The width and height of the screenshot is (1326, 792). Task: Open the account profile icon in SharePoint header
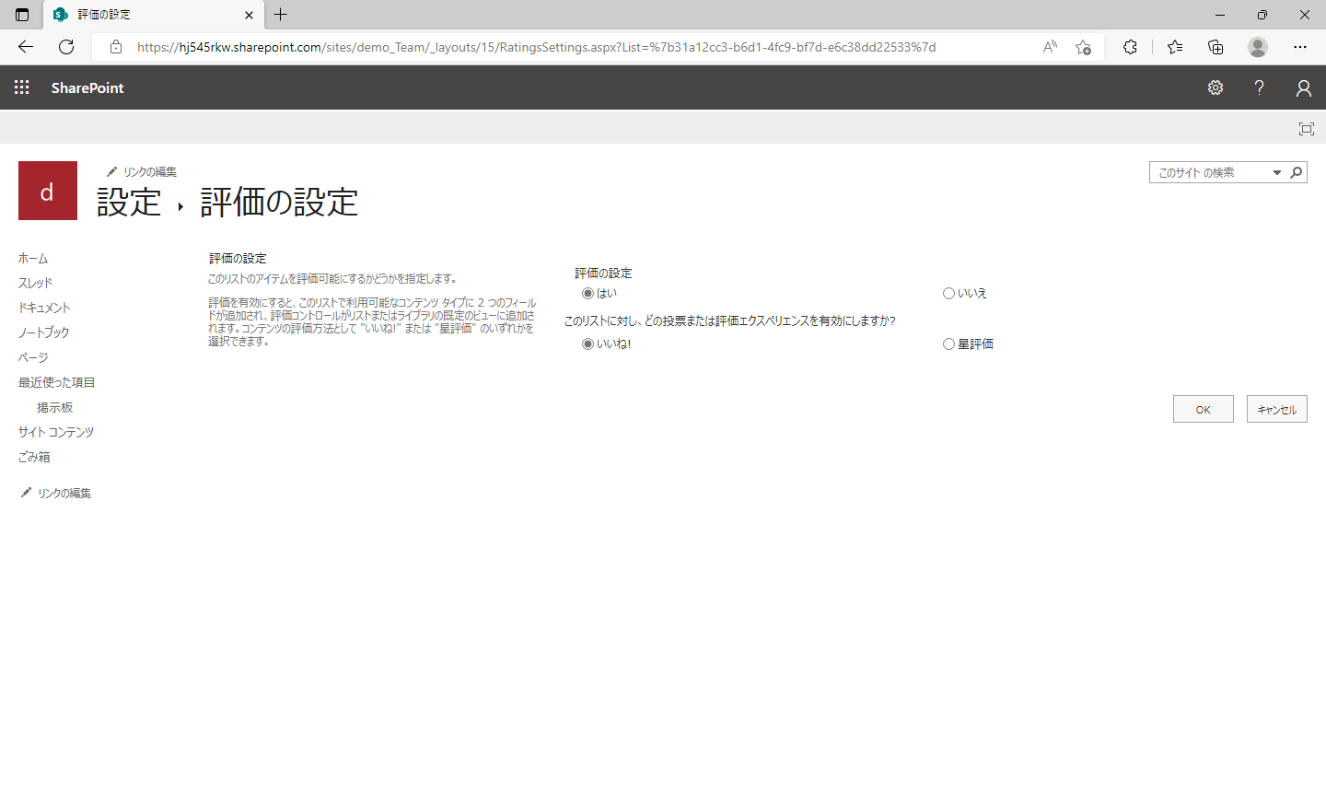1303,87
